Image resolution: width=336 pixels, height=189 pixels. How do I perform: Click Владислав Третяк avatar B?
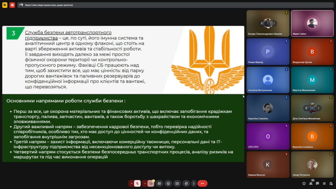coord(312,52)
